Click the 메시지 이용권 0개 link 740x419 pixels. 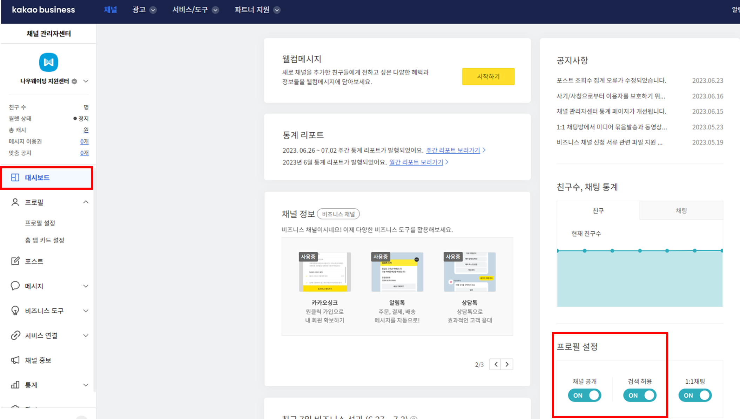click(x=84, y=141)
